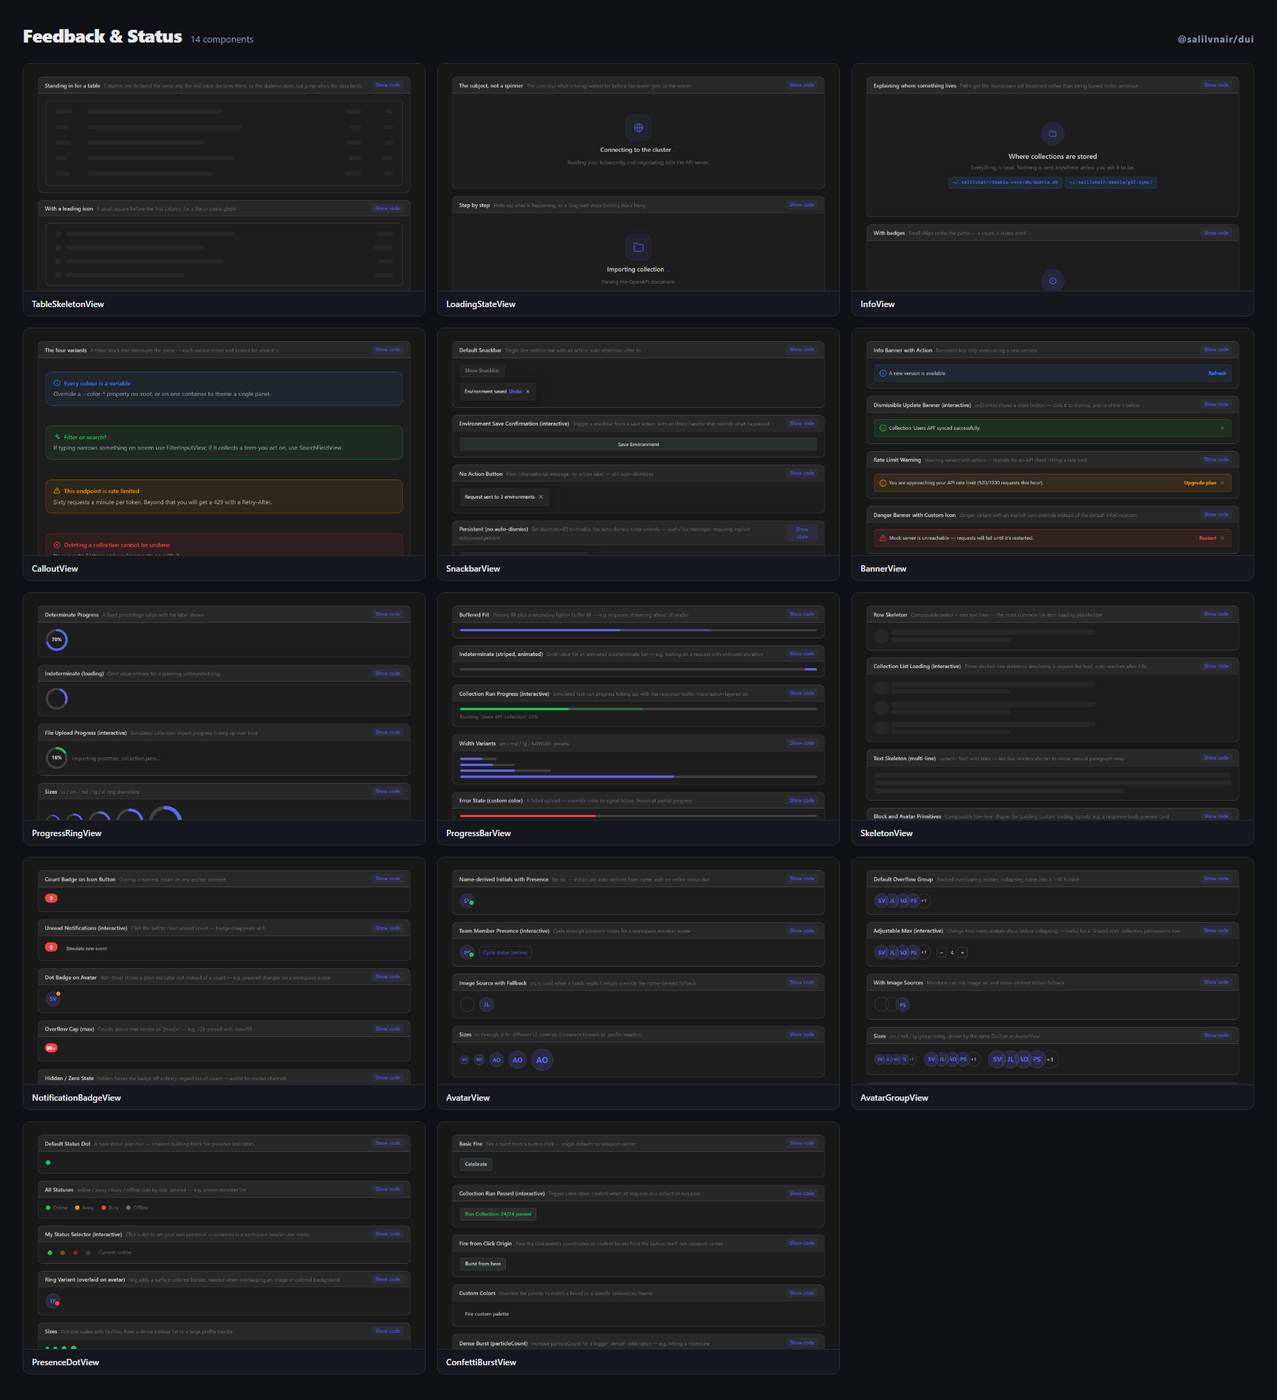Click the 99+ overflow cap badge
The image size is (1277, 1400).
[x=51, y=1048]
